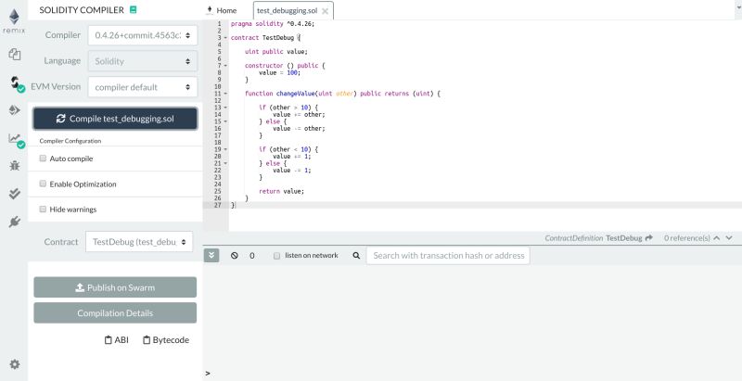Open the Deploy & Run Transactions icon
Image resolution: width=742 pixels, height=381 pixels.
[15, 110]
